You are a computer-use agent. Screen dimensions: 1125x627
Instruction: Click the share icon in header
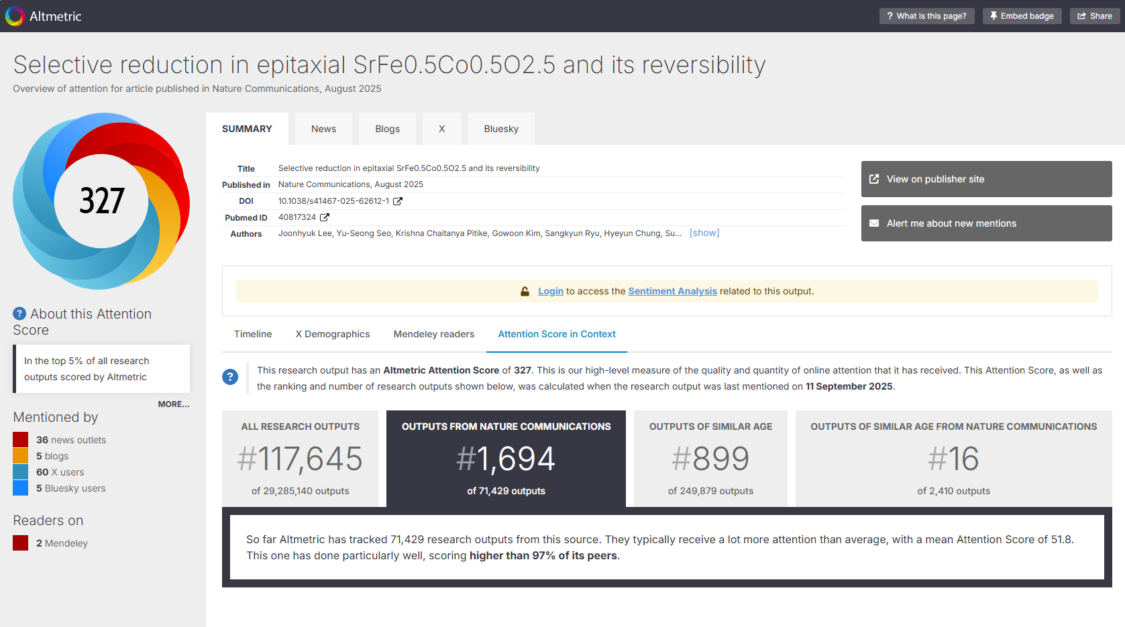(x=1081, y=16)
